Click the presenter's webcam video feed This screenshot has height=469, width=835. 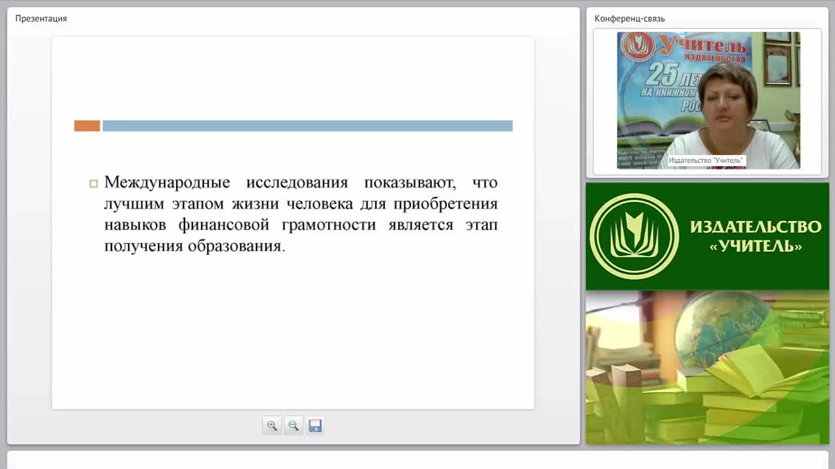[x=708, y=100]
